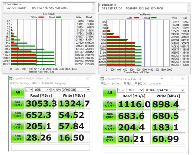Click RAID0 64.0 write value 916982
Screen dimensions: 192x155
tap(175, 43)
